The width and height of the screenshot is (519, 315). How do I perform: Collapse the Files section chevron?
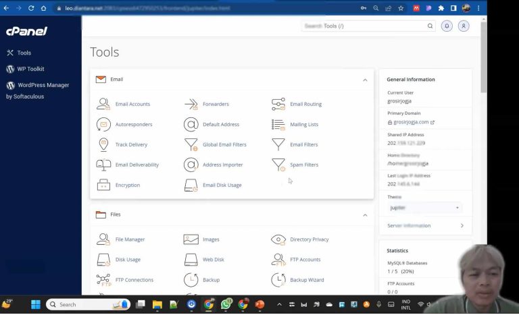click(365, 215)
